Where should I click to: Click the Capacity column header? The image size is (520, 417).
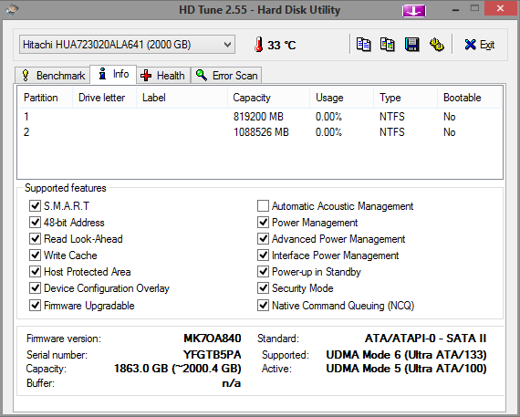click(268, 98)
